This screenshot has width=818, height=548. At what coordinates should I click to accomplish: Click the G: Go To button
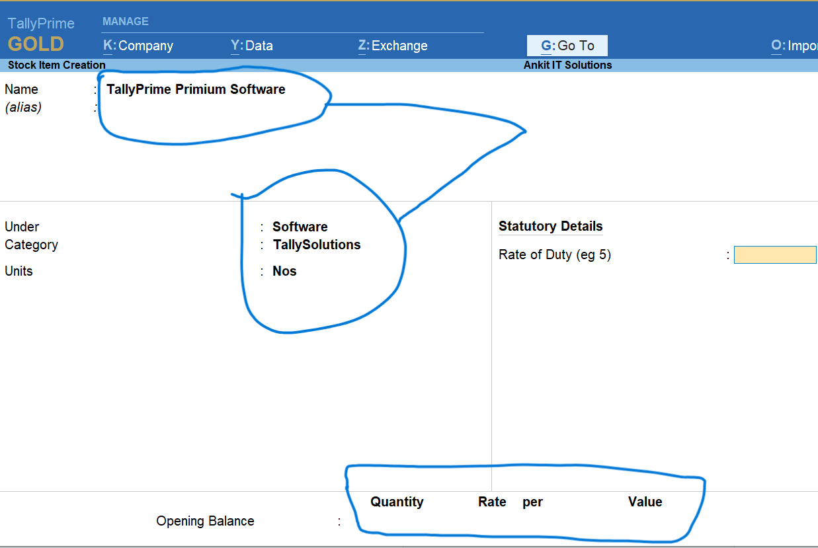pos(567,46)
